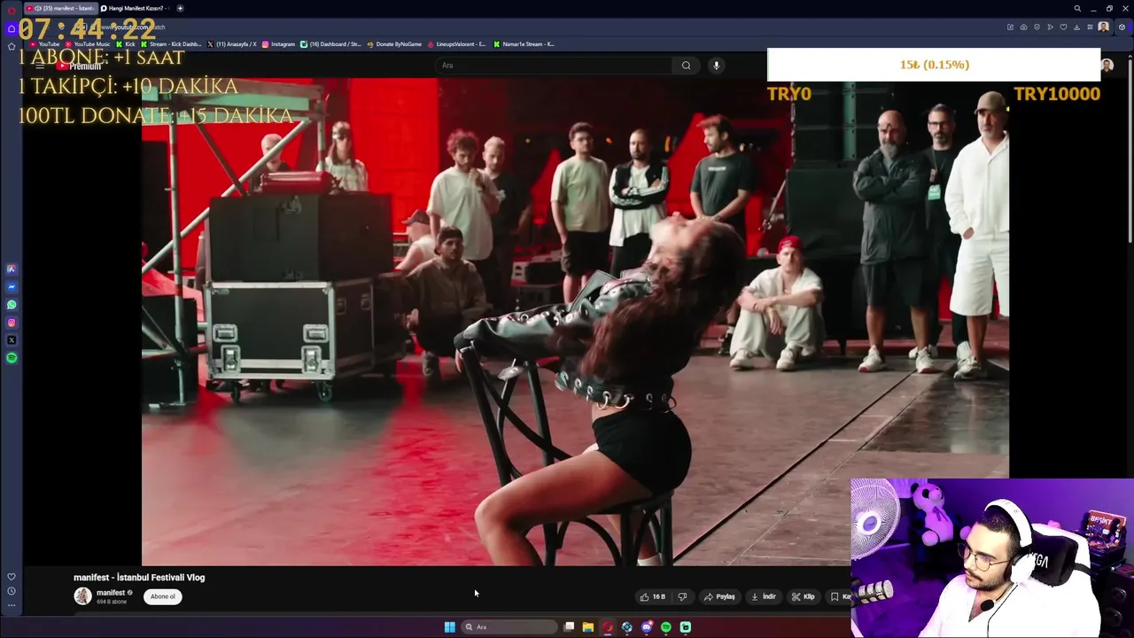Viewport: 1134px width, 638px height.
Task: Click the YouTube Premium logo
Action: click(80, 66)
